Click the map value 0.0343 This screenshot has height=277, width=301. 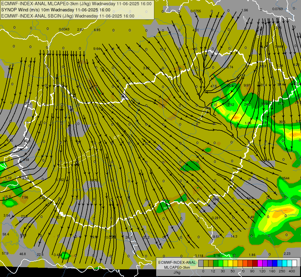64,30
